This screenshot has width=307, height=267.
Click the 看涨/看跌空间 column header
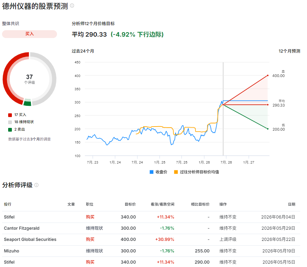(162, 204)
